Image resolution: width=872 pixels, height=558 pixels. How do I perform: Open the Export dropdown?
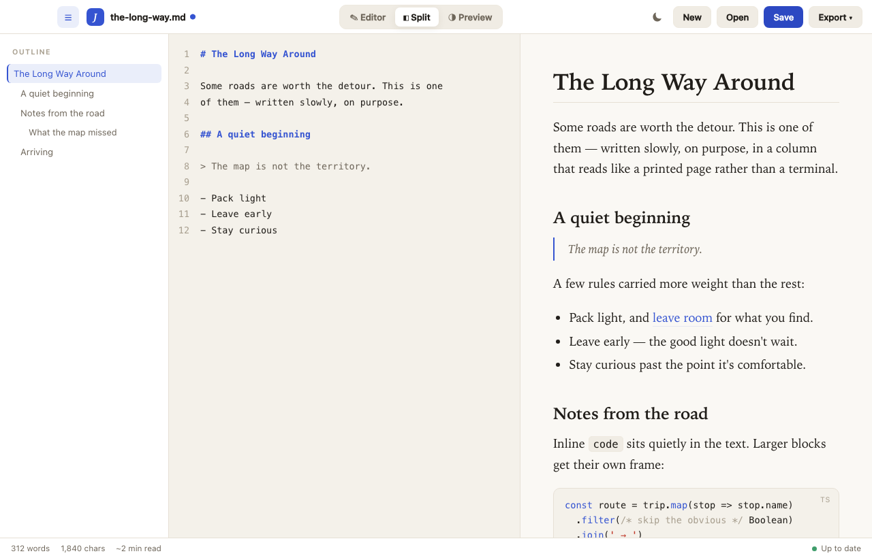pos(835,17)
